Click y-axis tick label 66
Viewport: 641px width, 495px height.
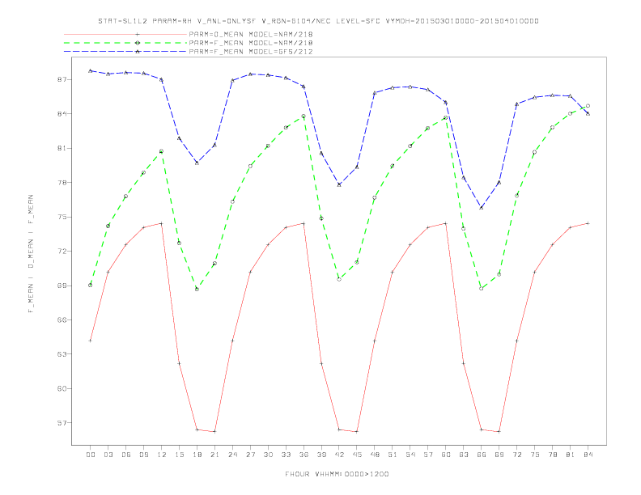(x=62, y=319)
